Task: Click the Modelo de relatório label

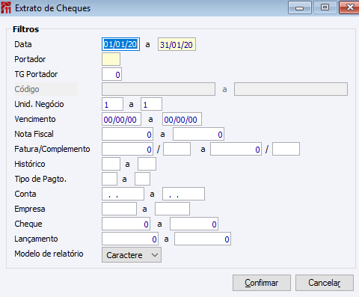Action: 49,254
